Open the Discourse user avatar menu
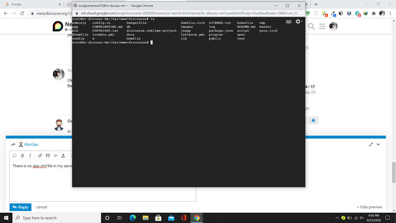Image resolution: width=396 pixels, height=223 pixels. tap(333, 26)
